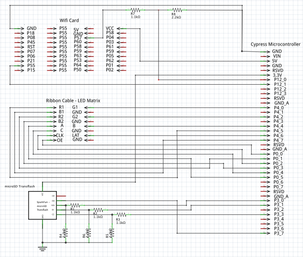Image resolution: width=303 pixels, height=257 pixels.
Task: Click the B1 pin of LED Matrix
Action: pyautogui.click(x=61, y=112)
